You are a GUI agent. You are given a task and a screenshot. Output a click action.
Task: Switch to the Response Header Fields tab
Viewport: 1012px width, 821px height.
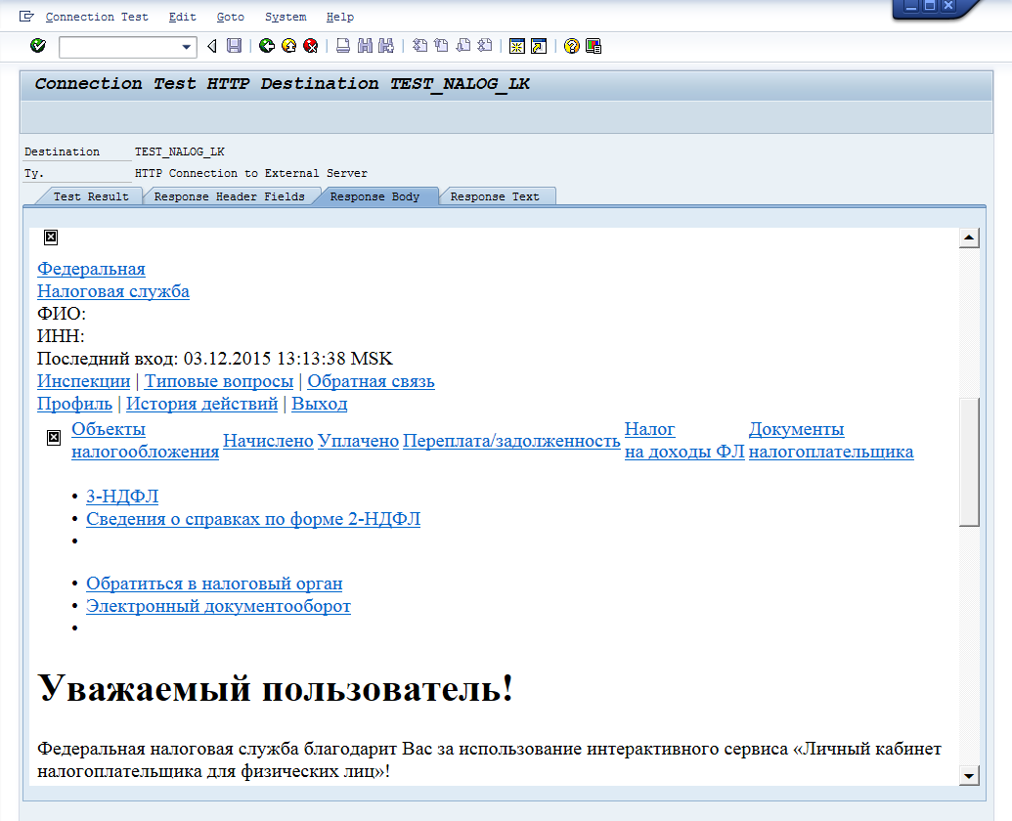230,196
